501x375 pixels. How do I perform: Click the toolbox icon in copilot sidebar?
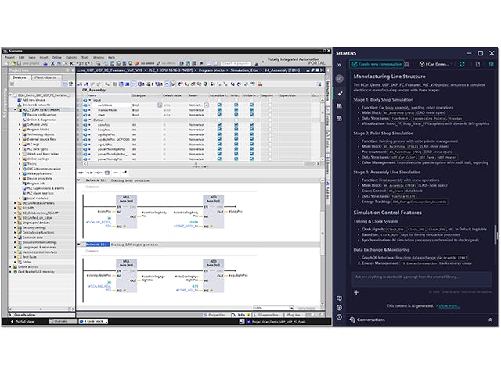click(x=339, y=118)
